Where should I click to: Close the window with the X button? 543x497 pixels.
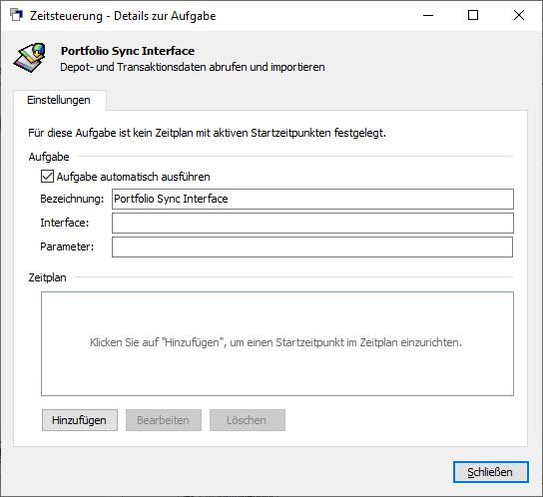point(519,15)
